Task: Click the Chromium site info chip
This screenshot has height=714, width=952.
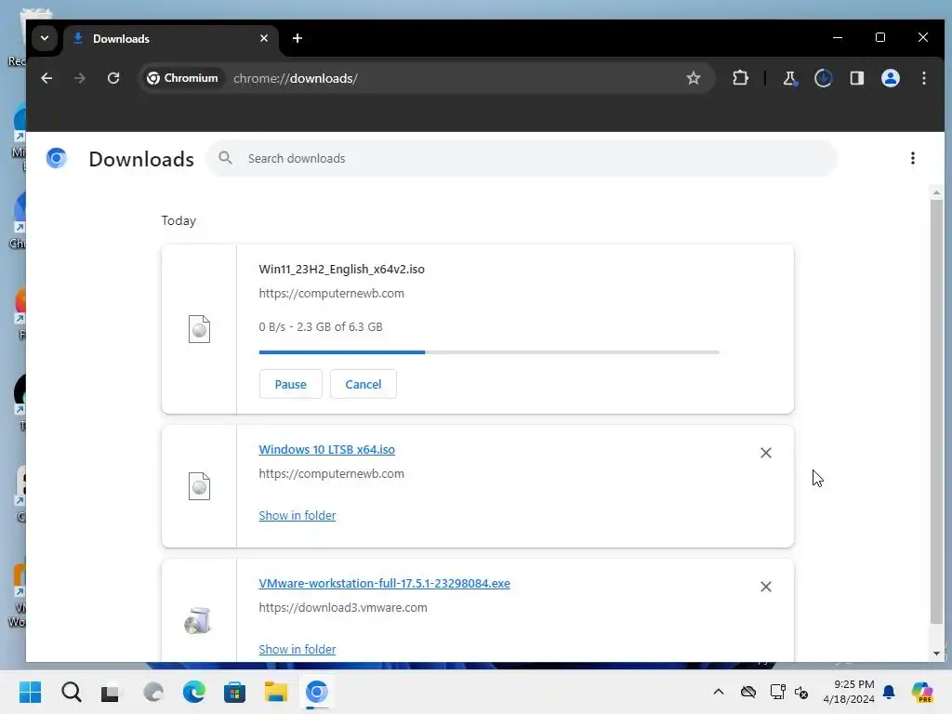Action: (x=182, y=78)
